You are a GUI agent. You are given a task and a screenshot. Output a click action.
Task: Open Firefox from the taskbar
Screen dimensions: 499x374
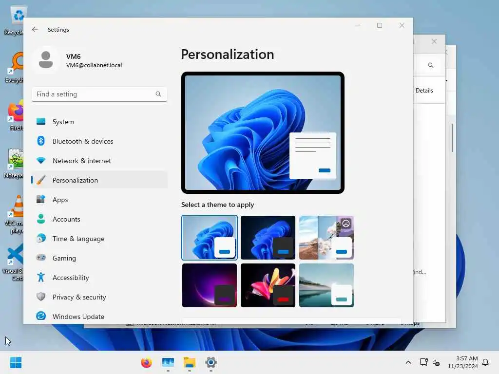146,362
